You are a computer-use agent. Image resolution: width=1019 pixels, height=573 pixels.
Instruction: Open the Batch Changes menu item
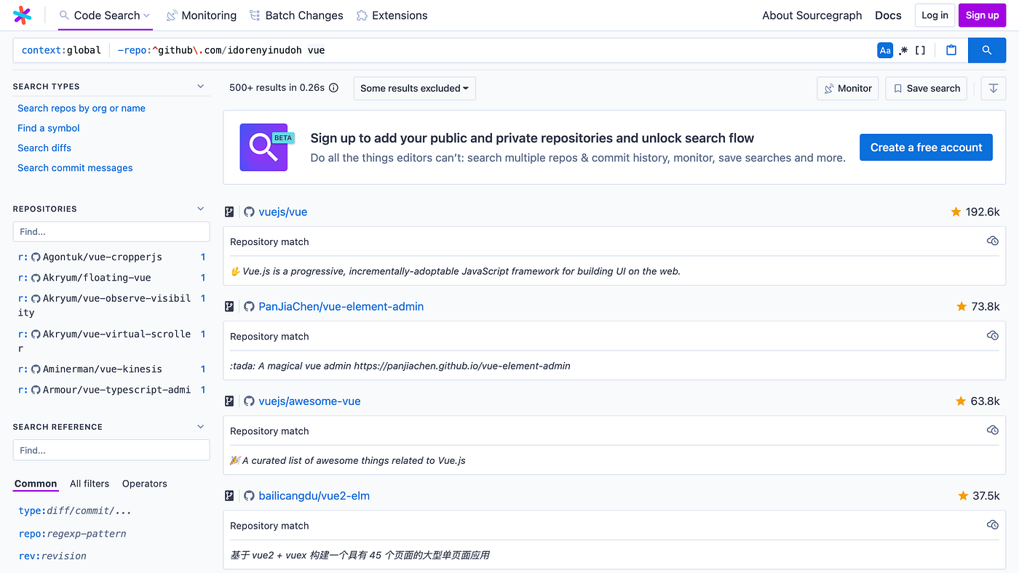(296, 15)
